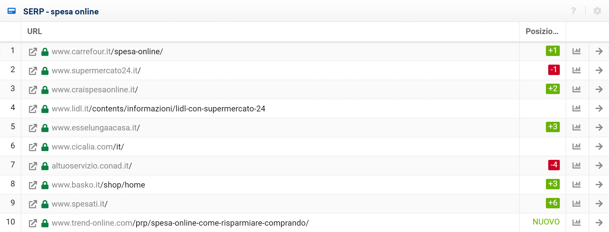Click the arrow for craispesaonline.it row
This screenshot has height=232, width=609.
tap(599, 89)
